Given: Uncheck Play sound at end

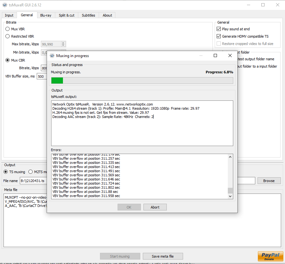Looking at the screenshot, I should click(x=219, y=29).
